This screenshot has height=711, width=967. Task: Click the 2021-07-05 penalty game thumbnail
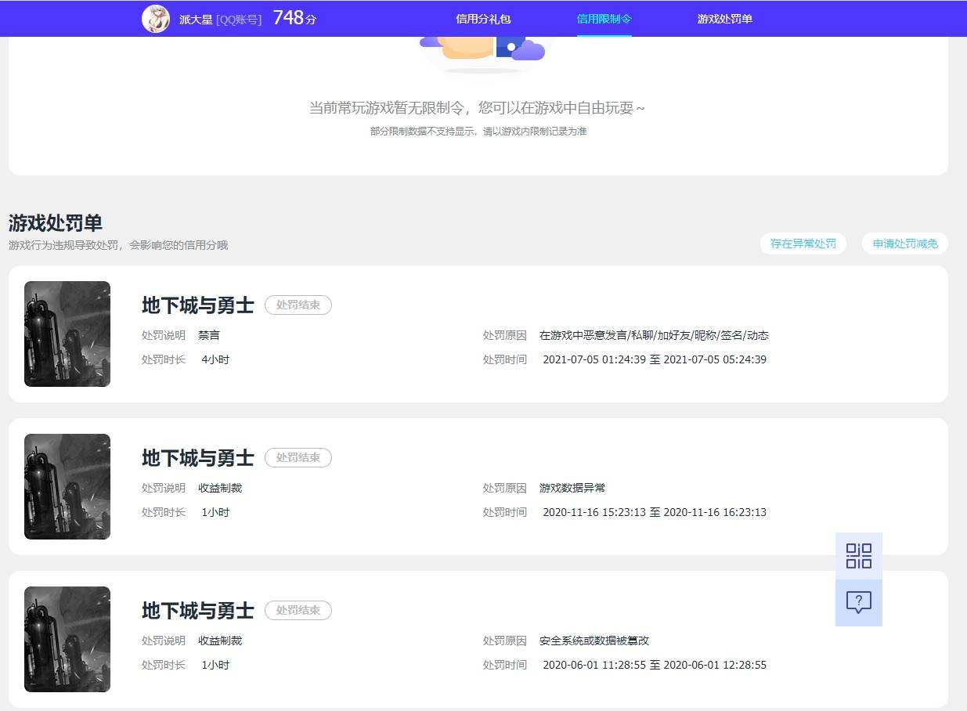click(67, 334)
